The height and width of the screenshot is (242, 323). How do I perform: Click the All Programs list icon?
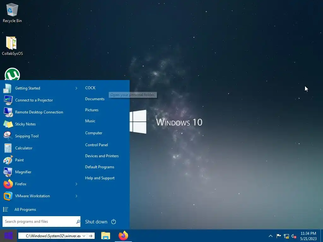pyautogui.click(x=6, y=210)
